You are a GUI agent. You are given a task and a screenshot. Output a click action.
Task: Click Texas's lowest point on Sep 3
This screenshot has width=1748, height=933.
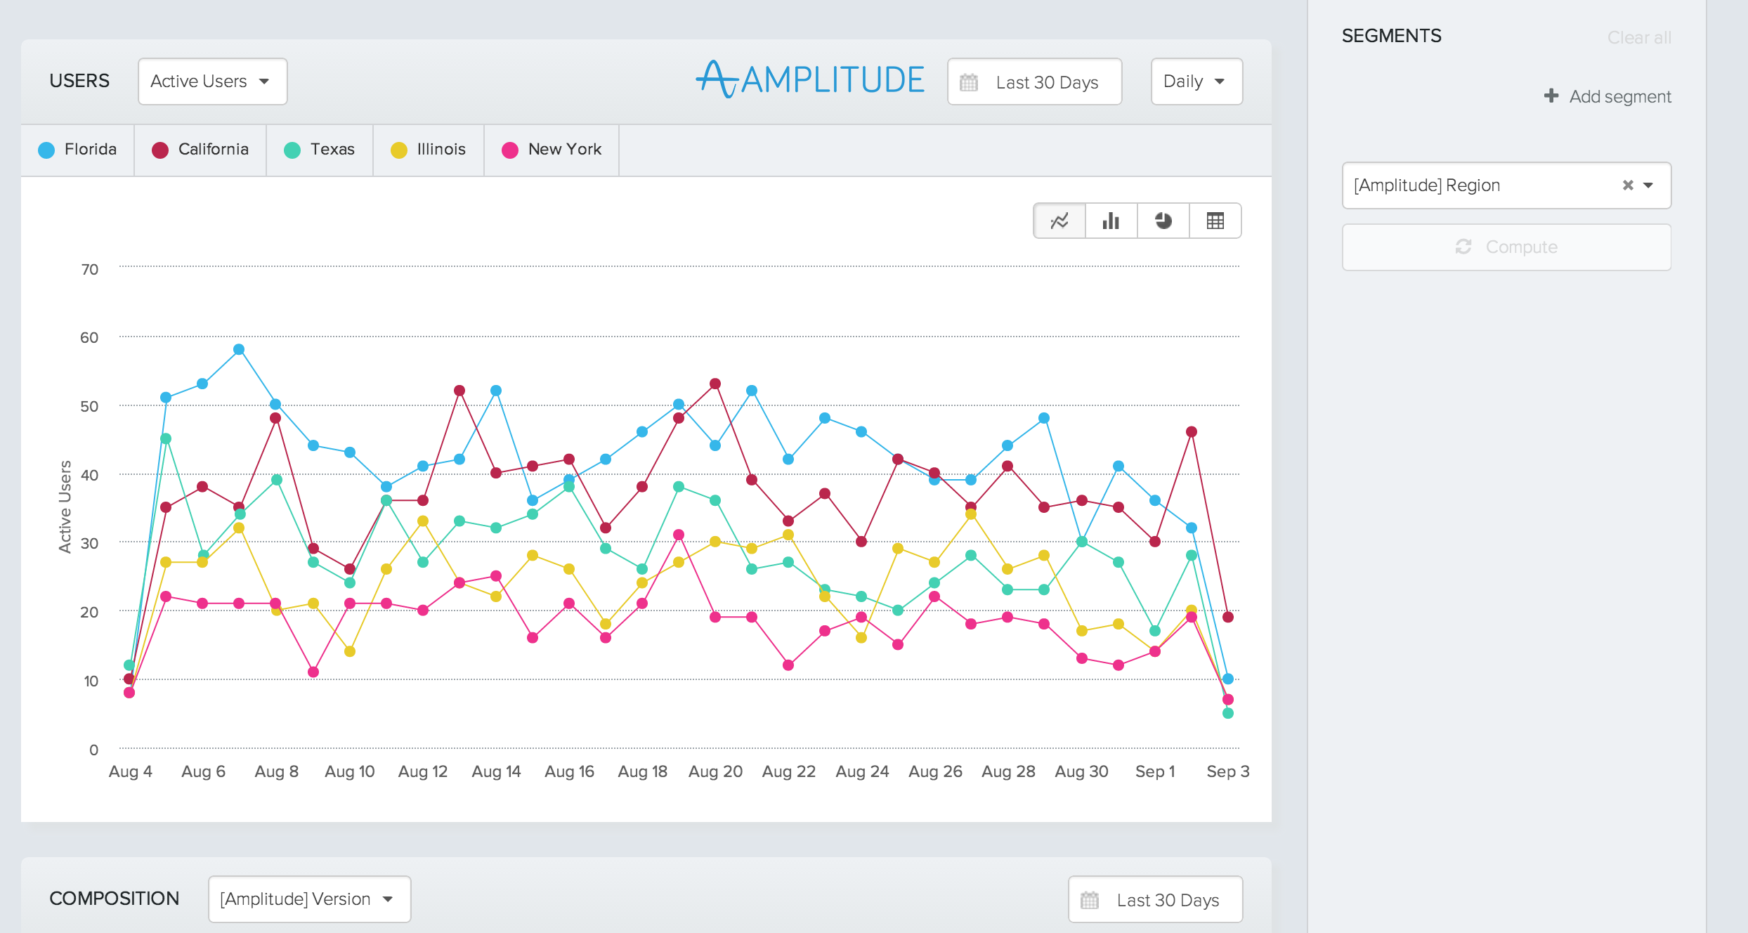click(x=1228, y=713)
